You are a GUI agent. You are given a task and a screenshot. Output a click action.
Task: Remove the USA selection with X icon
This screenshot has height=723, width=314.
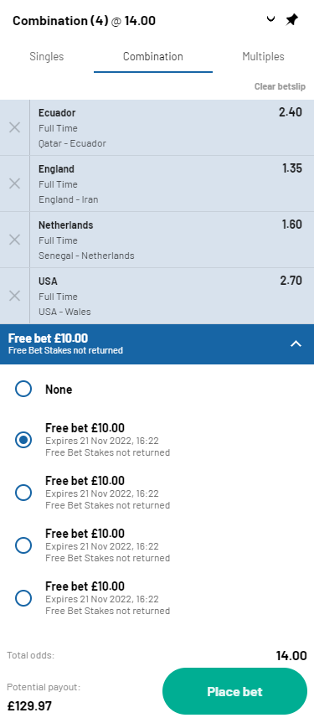click(x=15, y=296)
